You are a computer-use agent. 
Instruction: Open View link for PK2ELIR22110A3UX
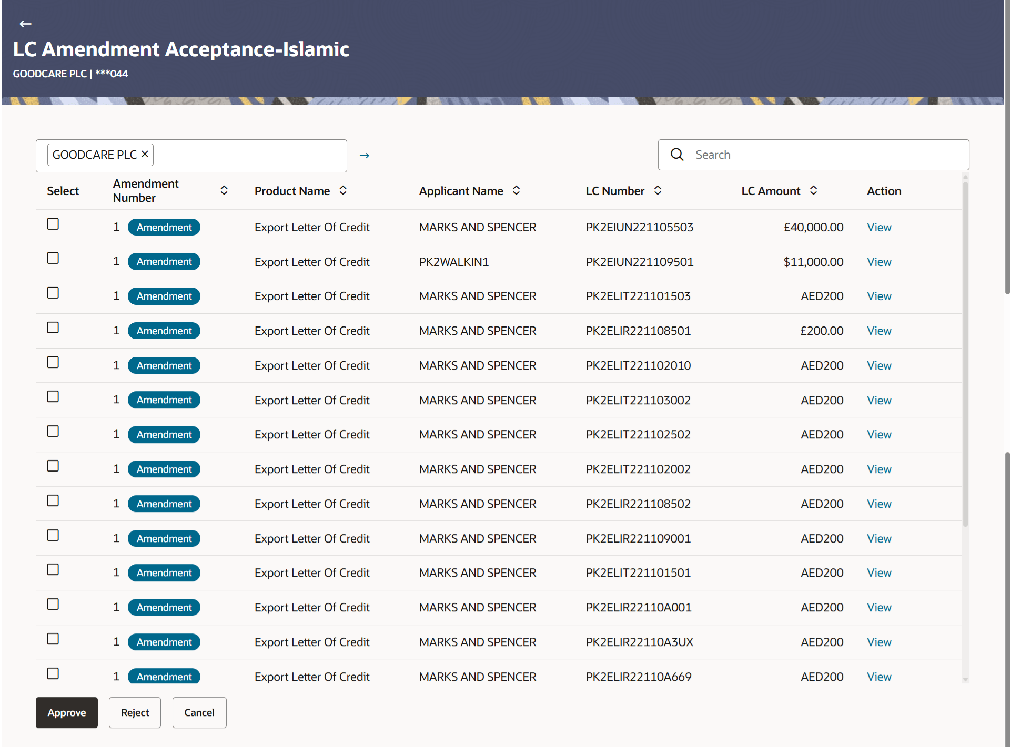point(879,642)
